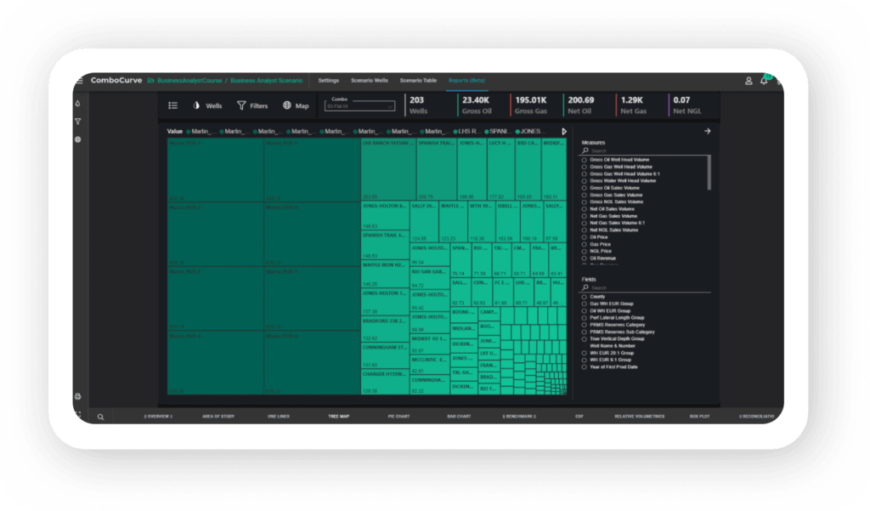The height and width of the screenshot is (511, 870).
Task: Collapse the side panel with arrow icon
Action: pos(708,132)
